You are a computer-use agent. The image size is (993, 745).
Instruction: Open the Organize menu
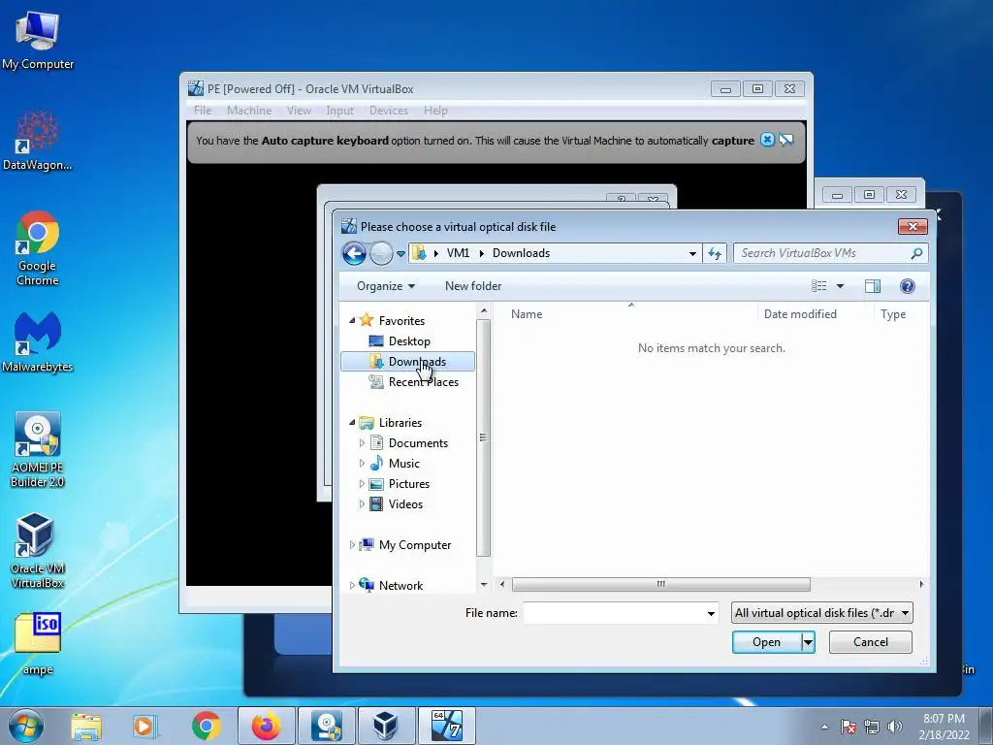click(386, 286)
